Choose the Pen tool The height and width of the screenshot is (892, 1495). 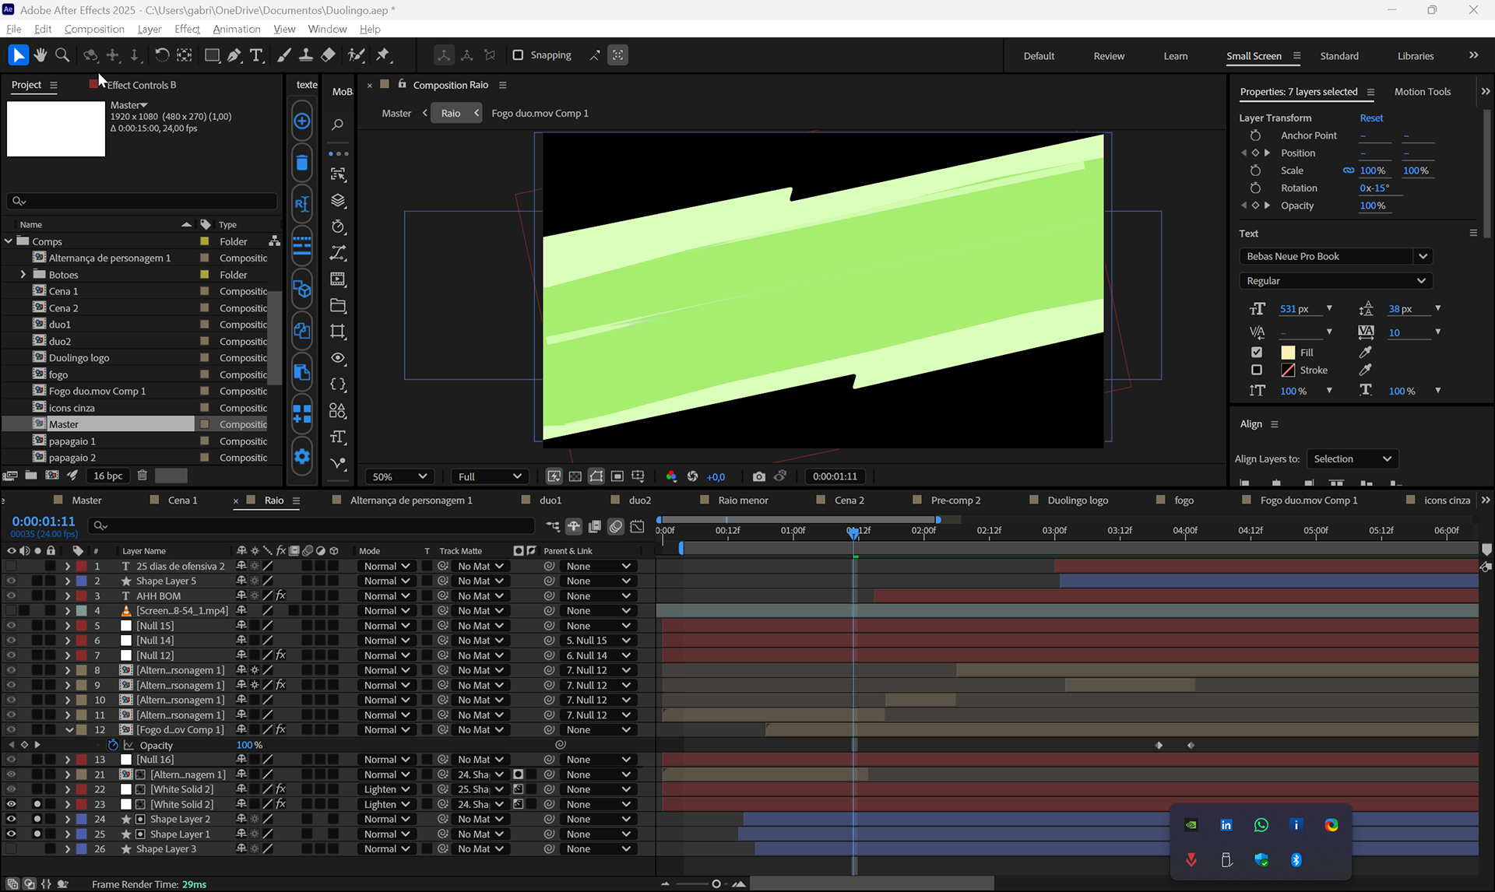(x=234, y=55)
